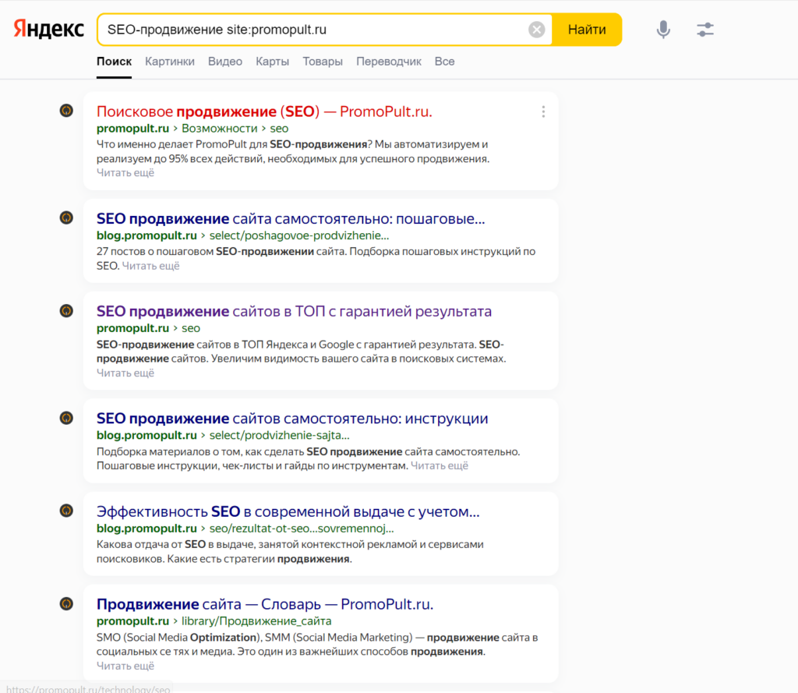The height and width of the screenshot is (693, 798).
Task: Click blog.promopult.ru domain above 'select/prodvizhenie-sajta'
Action: pos(147,435)
